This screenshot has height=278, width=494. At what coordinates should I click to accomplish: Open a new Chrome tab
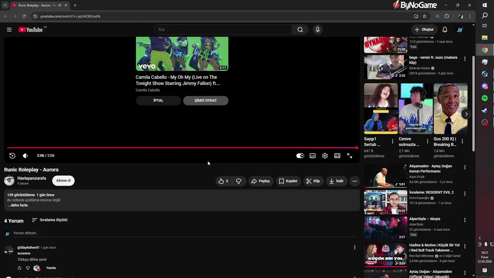[75, 5]
